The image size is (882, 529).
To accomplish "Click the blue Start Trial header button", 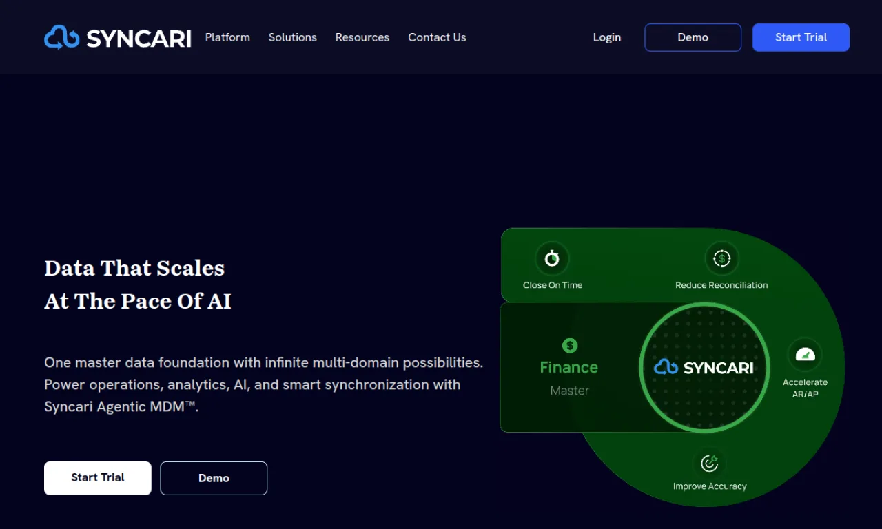I will coord(801,37).
